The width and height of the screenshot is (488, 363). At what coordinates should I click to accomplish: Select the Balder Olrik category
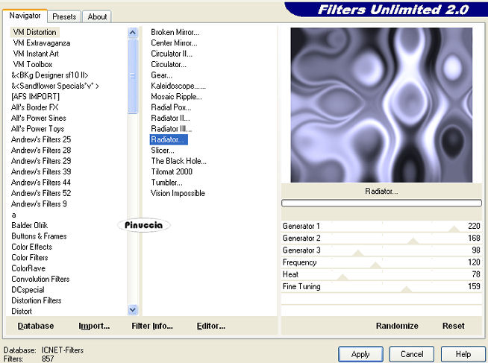tap(30, 225)
